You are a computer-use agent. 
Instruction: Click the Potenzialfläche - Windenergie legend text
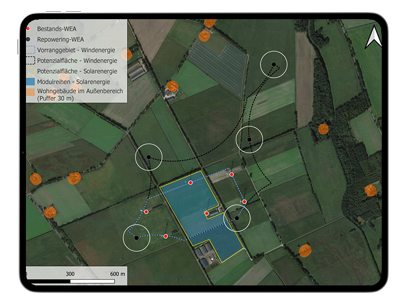77,60
